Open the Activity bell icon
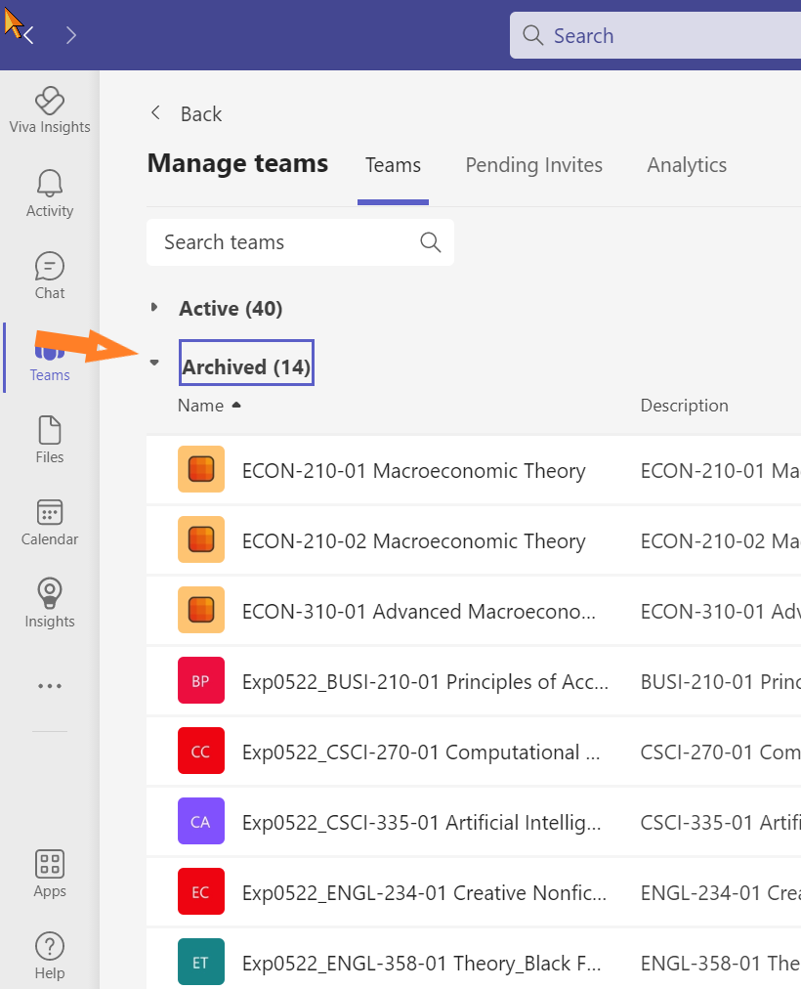 click(x=50, y=193)
